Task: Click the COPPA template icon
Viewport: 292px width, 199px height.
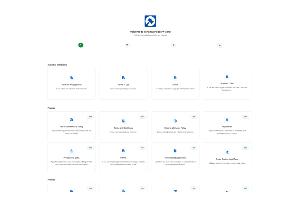Action: click(123, 150)
